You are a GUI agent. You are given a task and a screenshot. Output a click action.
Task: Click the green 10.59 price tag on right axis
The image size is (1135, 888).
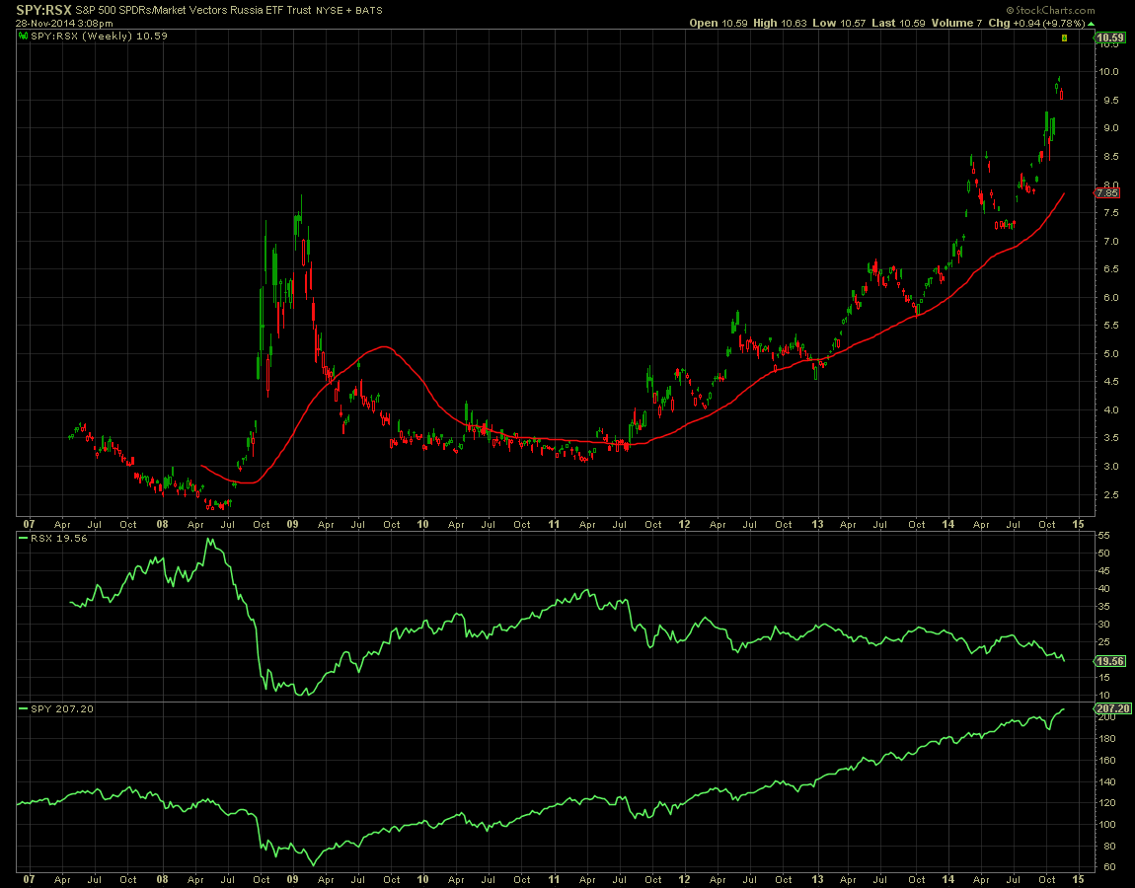click(1111, 38)
